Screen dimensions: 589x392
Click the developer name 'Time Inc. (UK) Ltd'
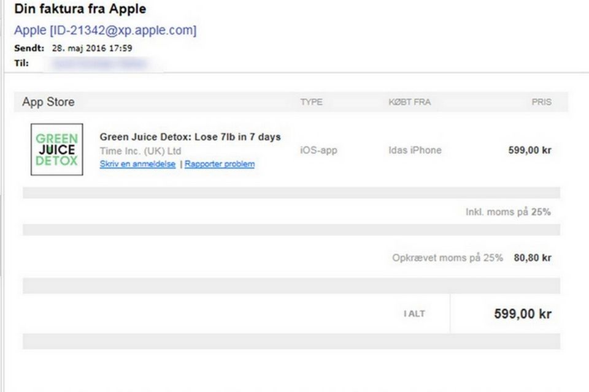pos(140,151)
